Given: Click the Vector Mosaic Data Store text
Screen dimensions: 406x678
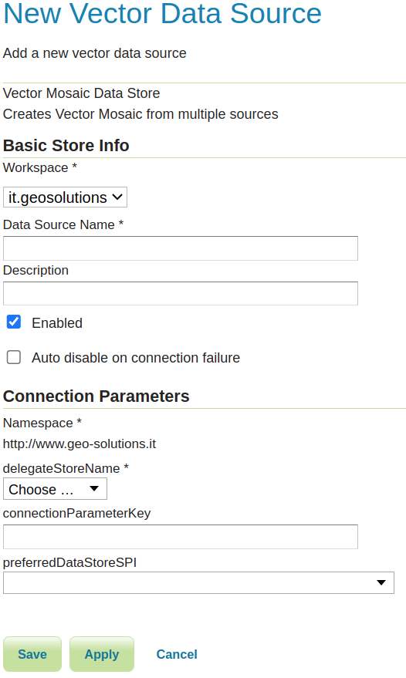Looking at the screenshot, I should tap(81, 93).
